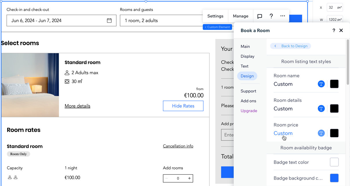This screenshot has height=186, width=350.
Task: Open the Support tab
Action: pos(248,91)
